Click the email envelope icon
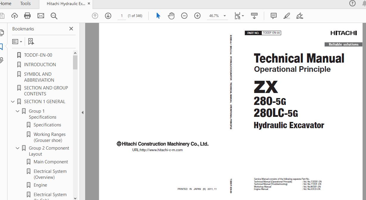The height and width of the screenshot is (200, 366). tap(41, 16)
